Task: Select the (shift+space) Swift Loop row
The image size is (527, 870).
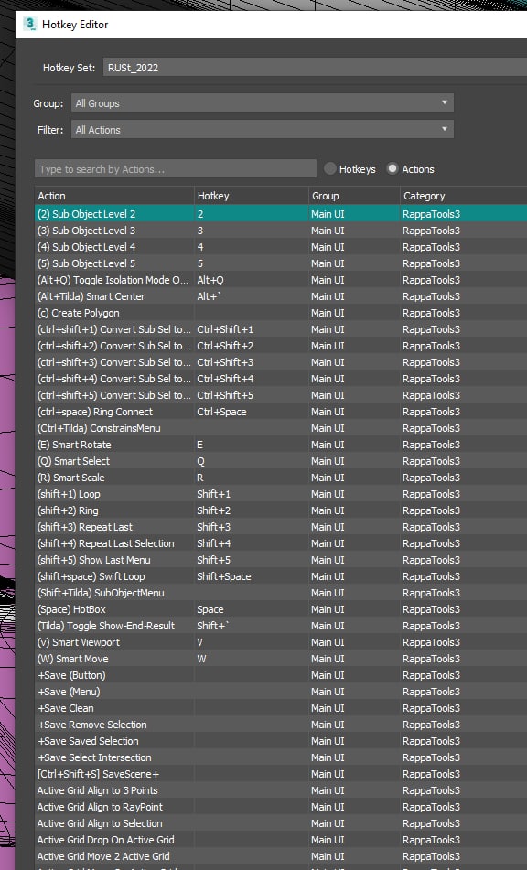Action: click(x=281, y=576)
